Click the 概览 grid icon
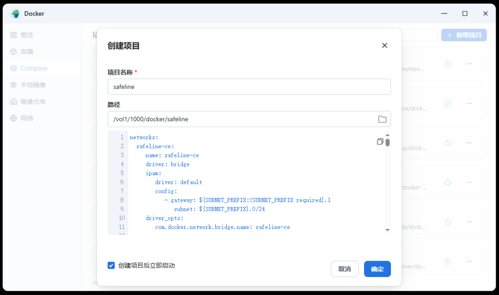 [x=13, y=35]
